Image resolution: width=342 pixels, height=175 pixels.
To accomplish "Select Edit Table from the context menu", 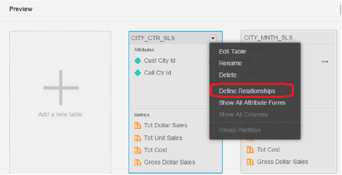I will coord(233,51).
